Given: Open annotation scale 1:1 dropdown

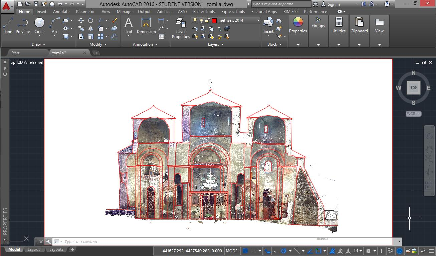Looking at the screenshot, I should [x=358, y=251].
